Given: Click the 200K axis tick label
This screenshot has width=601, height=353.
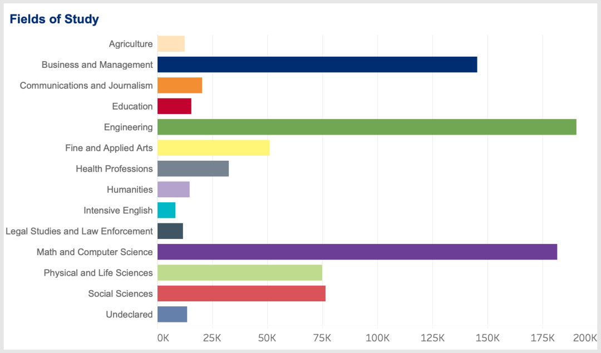Looking at the screenshot, I should click(x=585, y=337).
